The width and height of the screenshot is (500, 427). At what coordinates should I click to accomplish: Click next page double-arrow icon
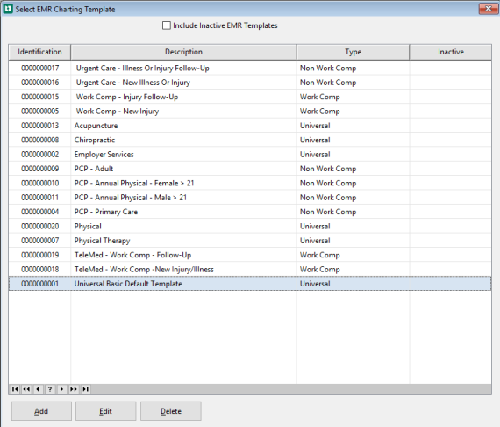point(74,389)
